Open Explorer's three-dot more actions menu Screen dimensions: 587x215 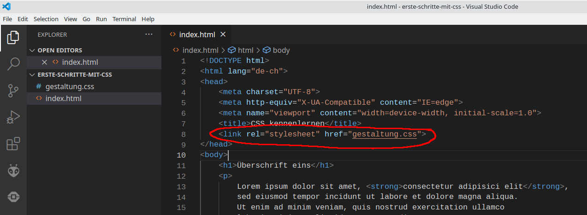click(x=148, y=34)
